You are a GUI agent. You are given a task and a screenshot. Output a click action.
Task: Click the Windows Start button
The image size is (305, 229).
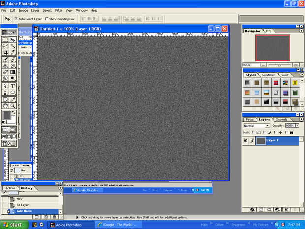coord(12,225)
